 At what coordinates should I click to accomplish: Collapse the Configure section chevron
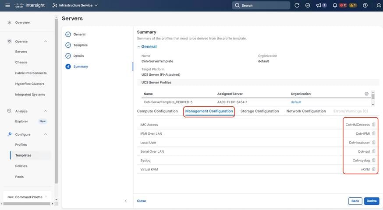point(46,134)
